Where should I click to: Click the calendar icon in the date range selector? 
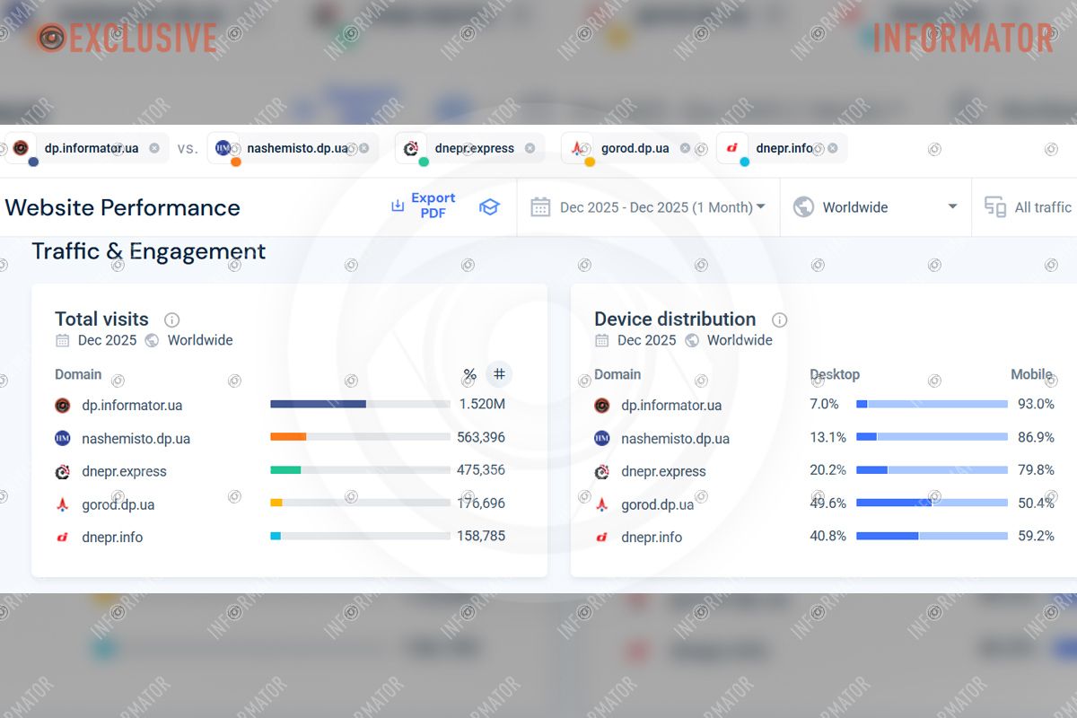(540, 206)
